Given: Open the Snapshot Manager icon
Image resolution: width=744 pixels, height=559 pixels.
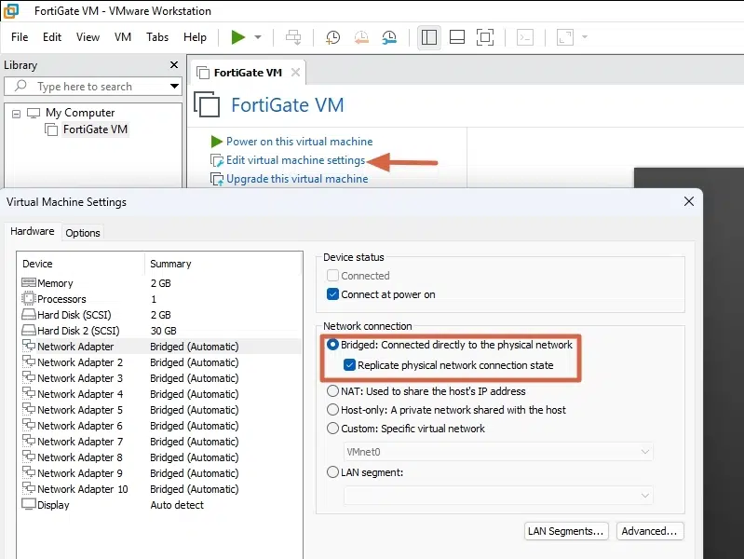Looking at the screenshot, I should [389, 37].
